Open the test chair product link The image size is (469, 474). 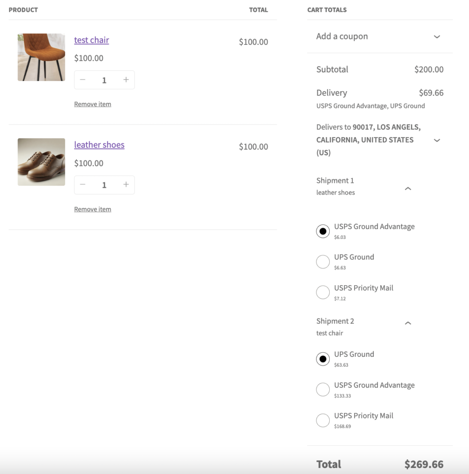(x=92, y=40)
